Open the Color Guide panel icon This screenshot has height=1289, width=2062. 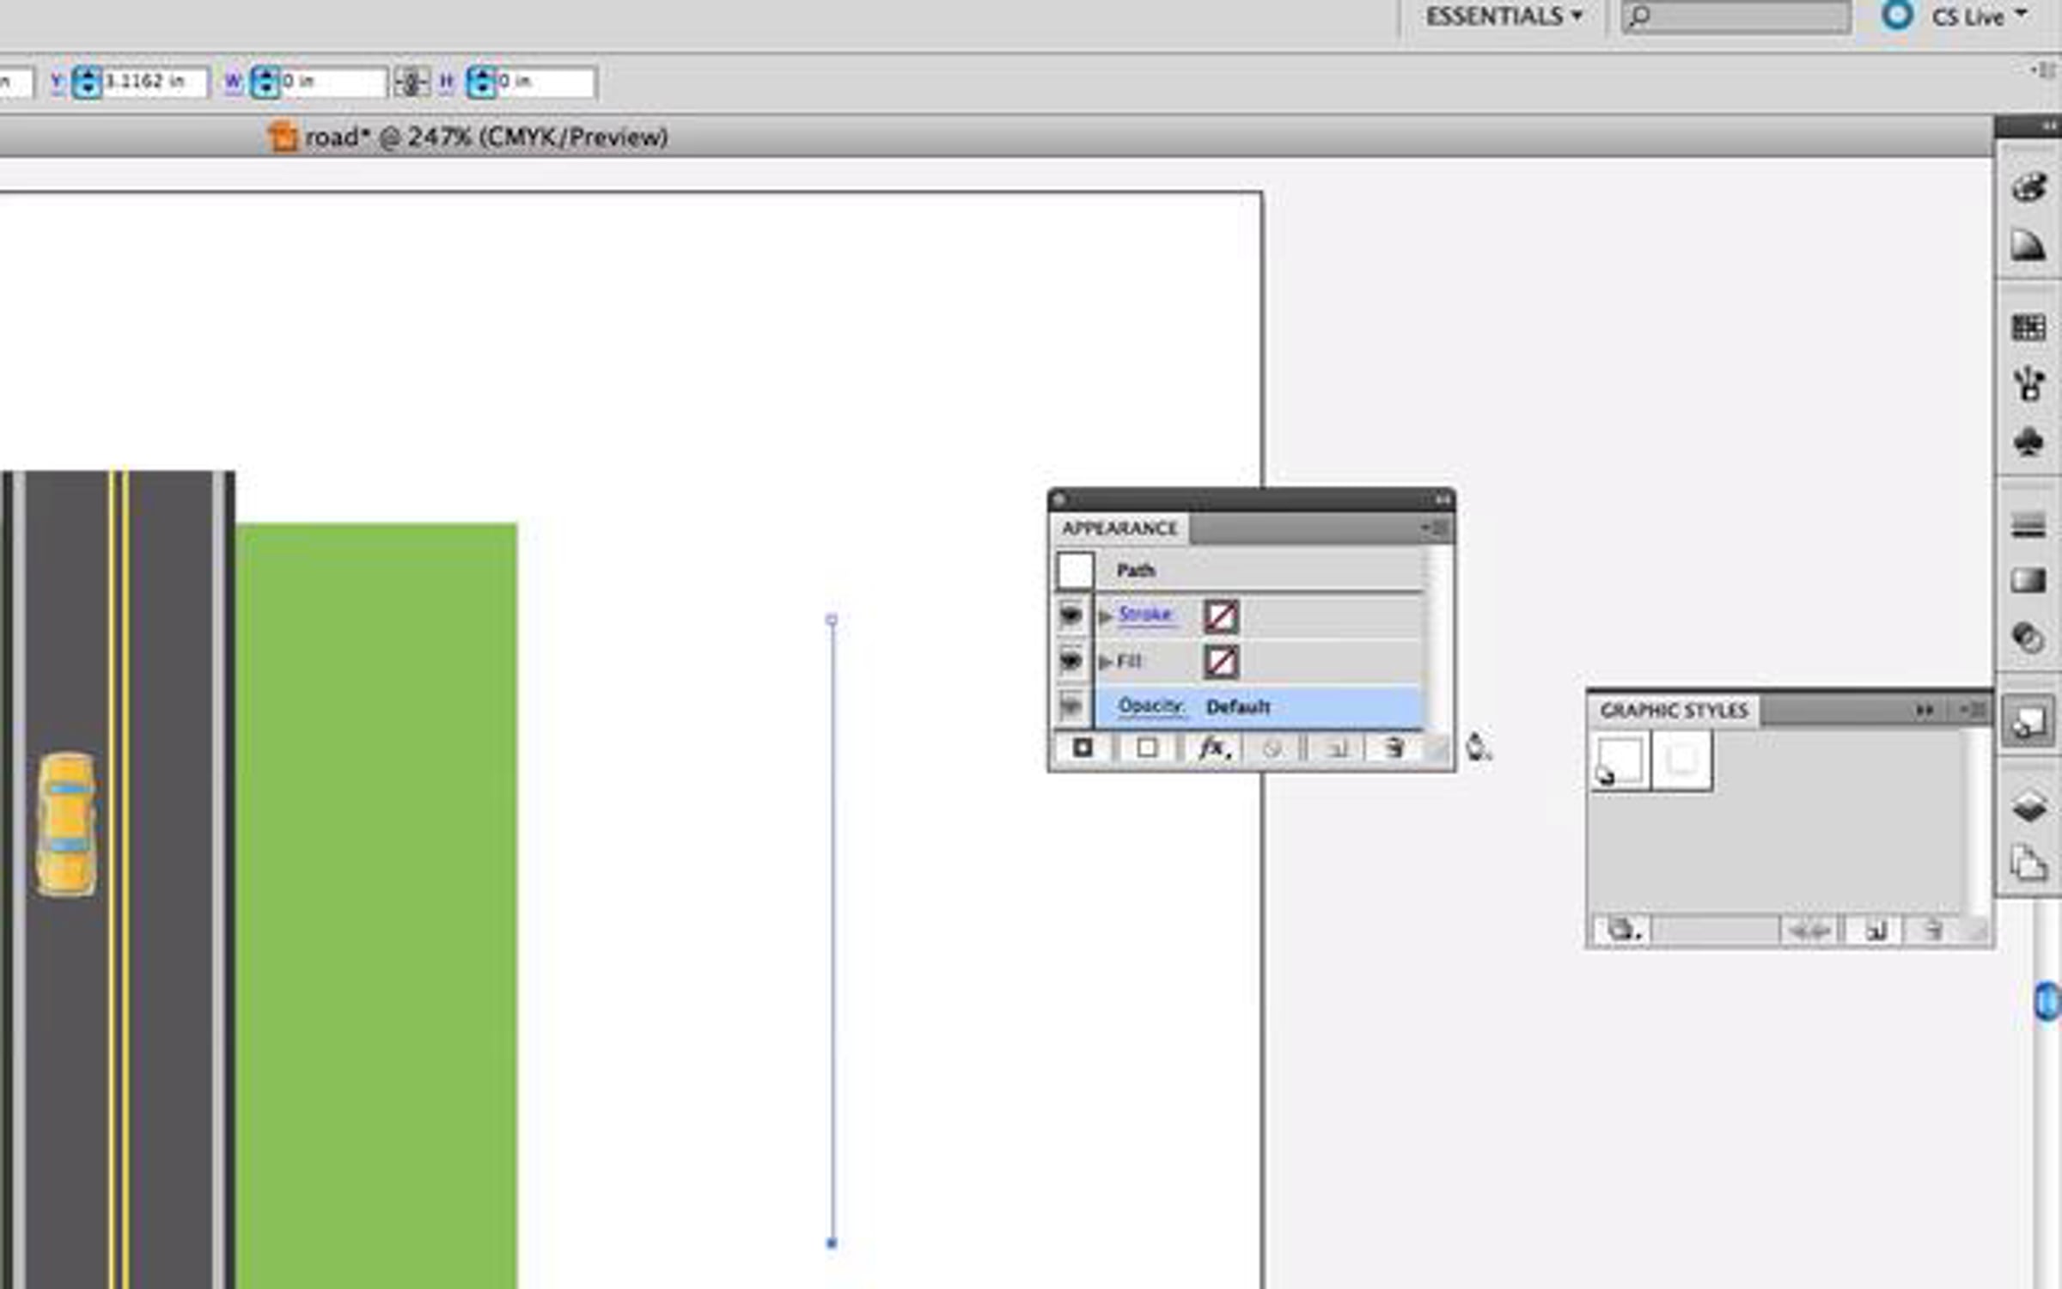coord(2028,246)
